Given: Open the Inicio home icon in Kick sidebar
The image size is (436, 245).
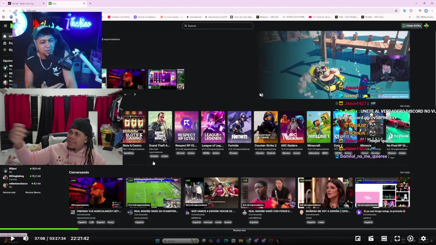Looking at the screenshot, I should (5, 36).
